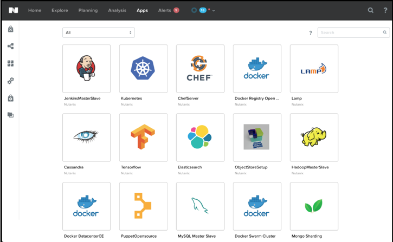The width and height of the screenshot is (393, 242).
Task: Go to the Planning tab
Action: coord(88,10)
